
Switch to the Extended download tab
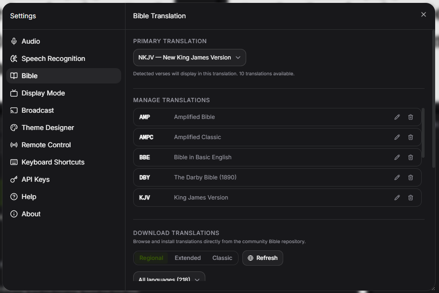click(x=188, y=258)
